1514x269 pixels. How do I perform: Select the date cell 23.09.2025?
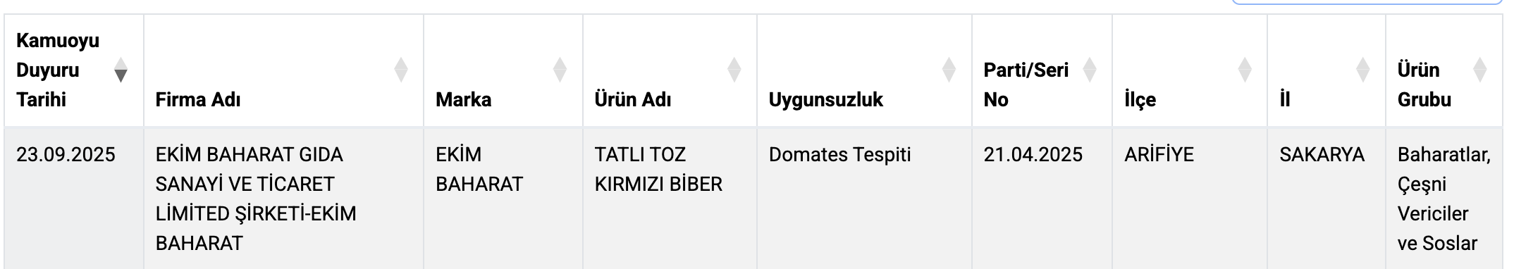(66, 154)
